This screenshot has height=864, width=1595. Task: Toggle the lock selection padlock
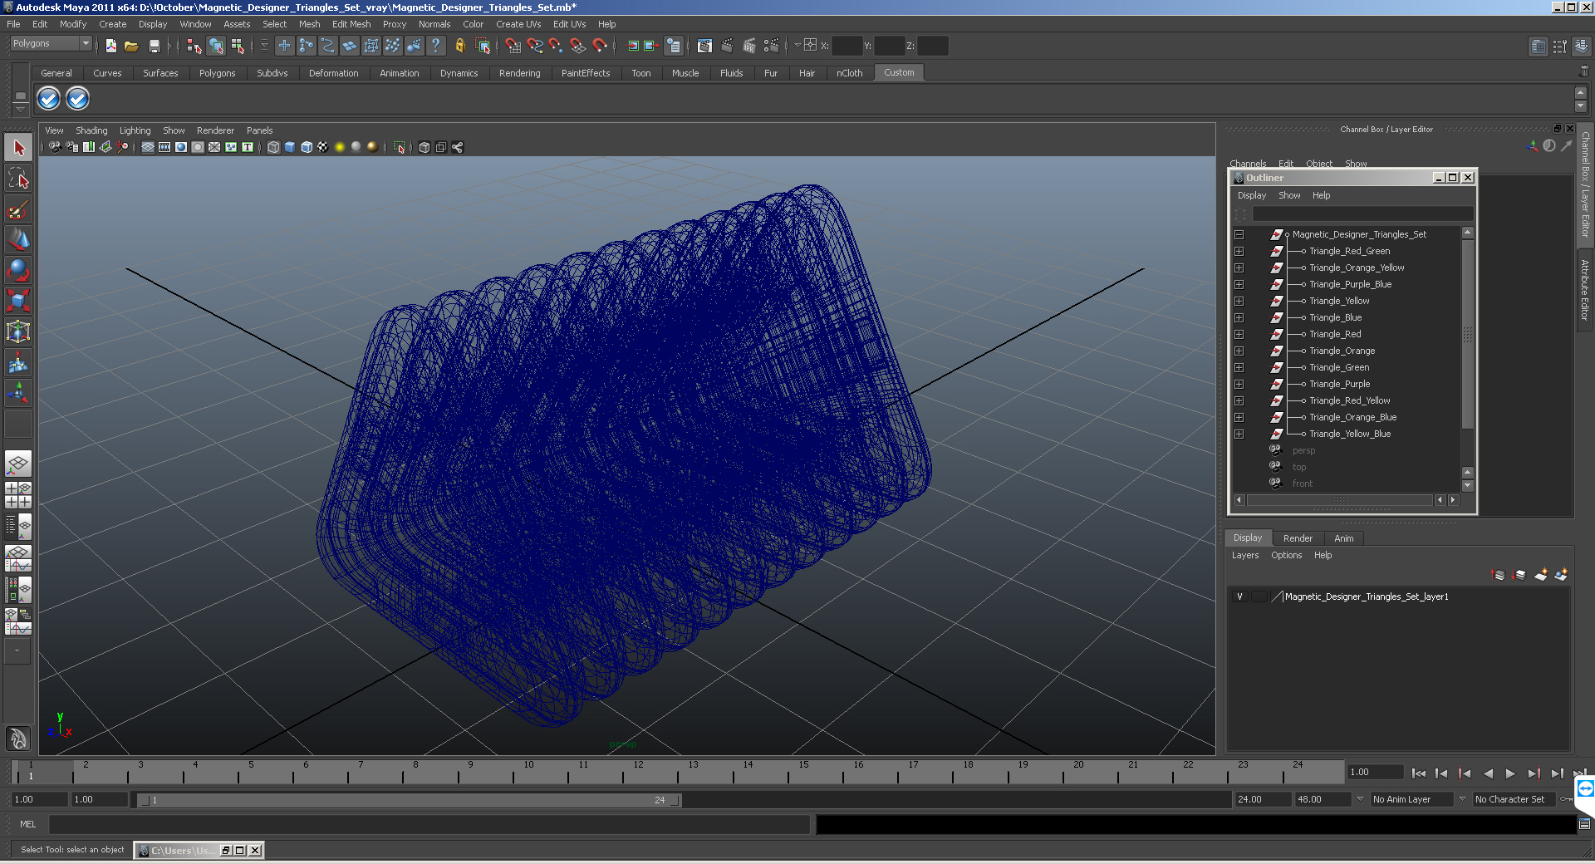(x=459, y=46)
